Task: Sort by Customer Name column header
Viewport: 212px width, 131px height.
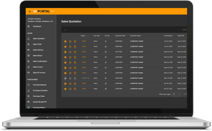Action: [135, 36]
